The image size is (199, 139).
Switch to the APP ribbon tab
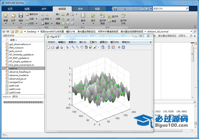tap(44, 9)
